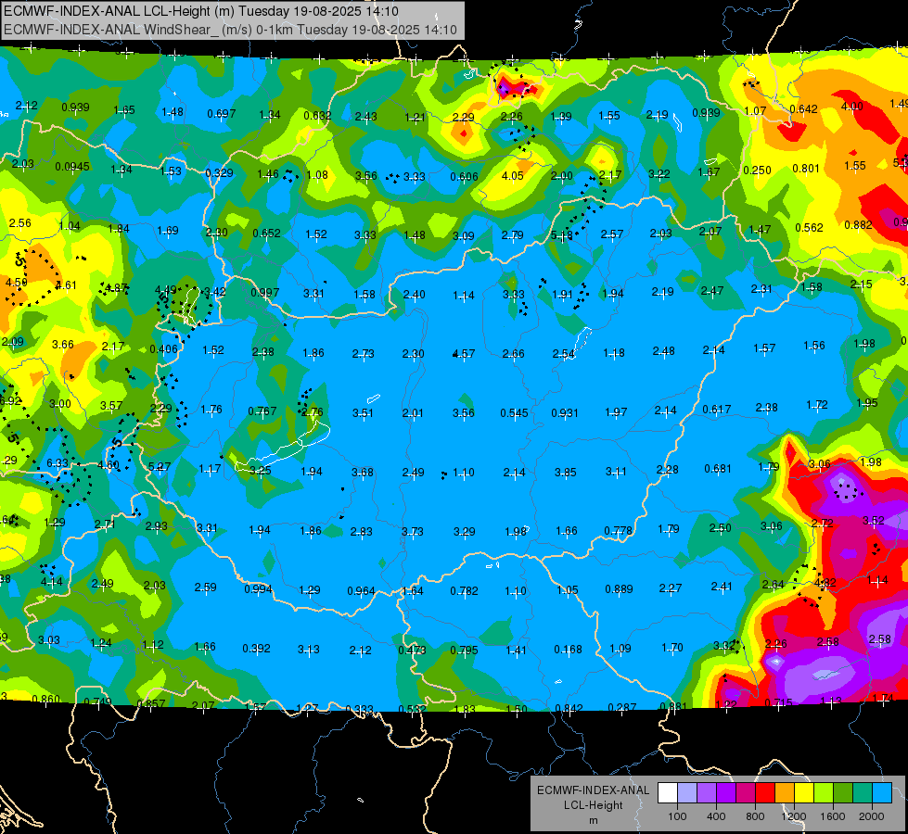This screenshot has width=908, height=834.
Task: Click the medium purple legend swatch left of 400
Action: [707, 793]
